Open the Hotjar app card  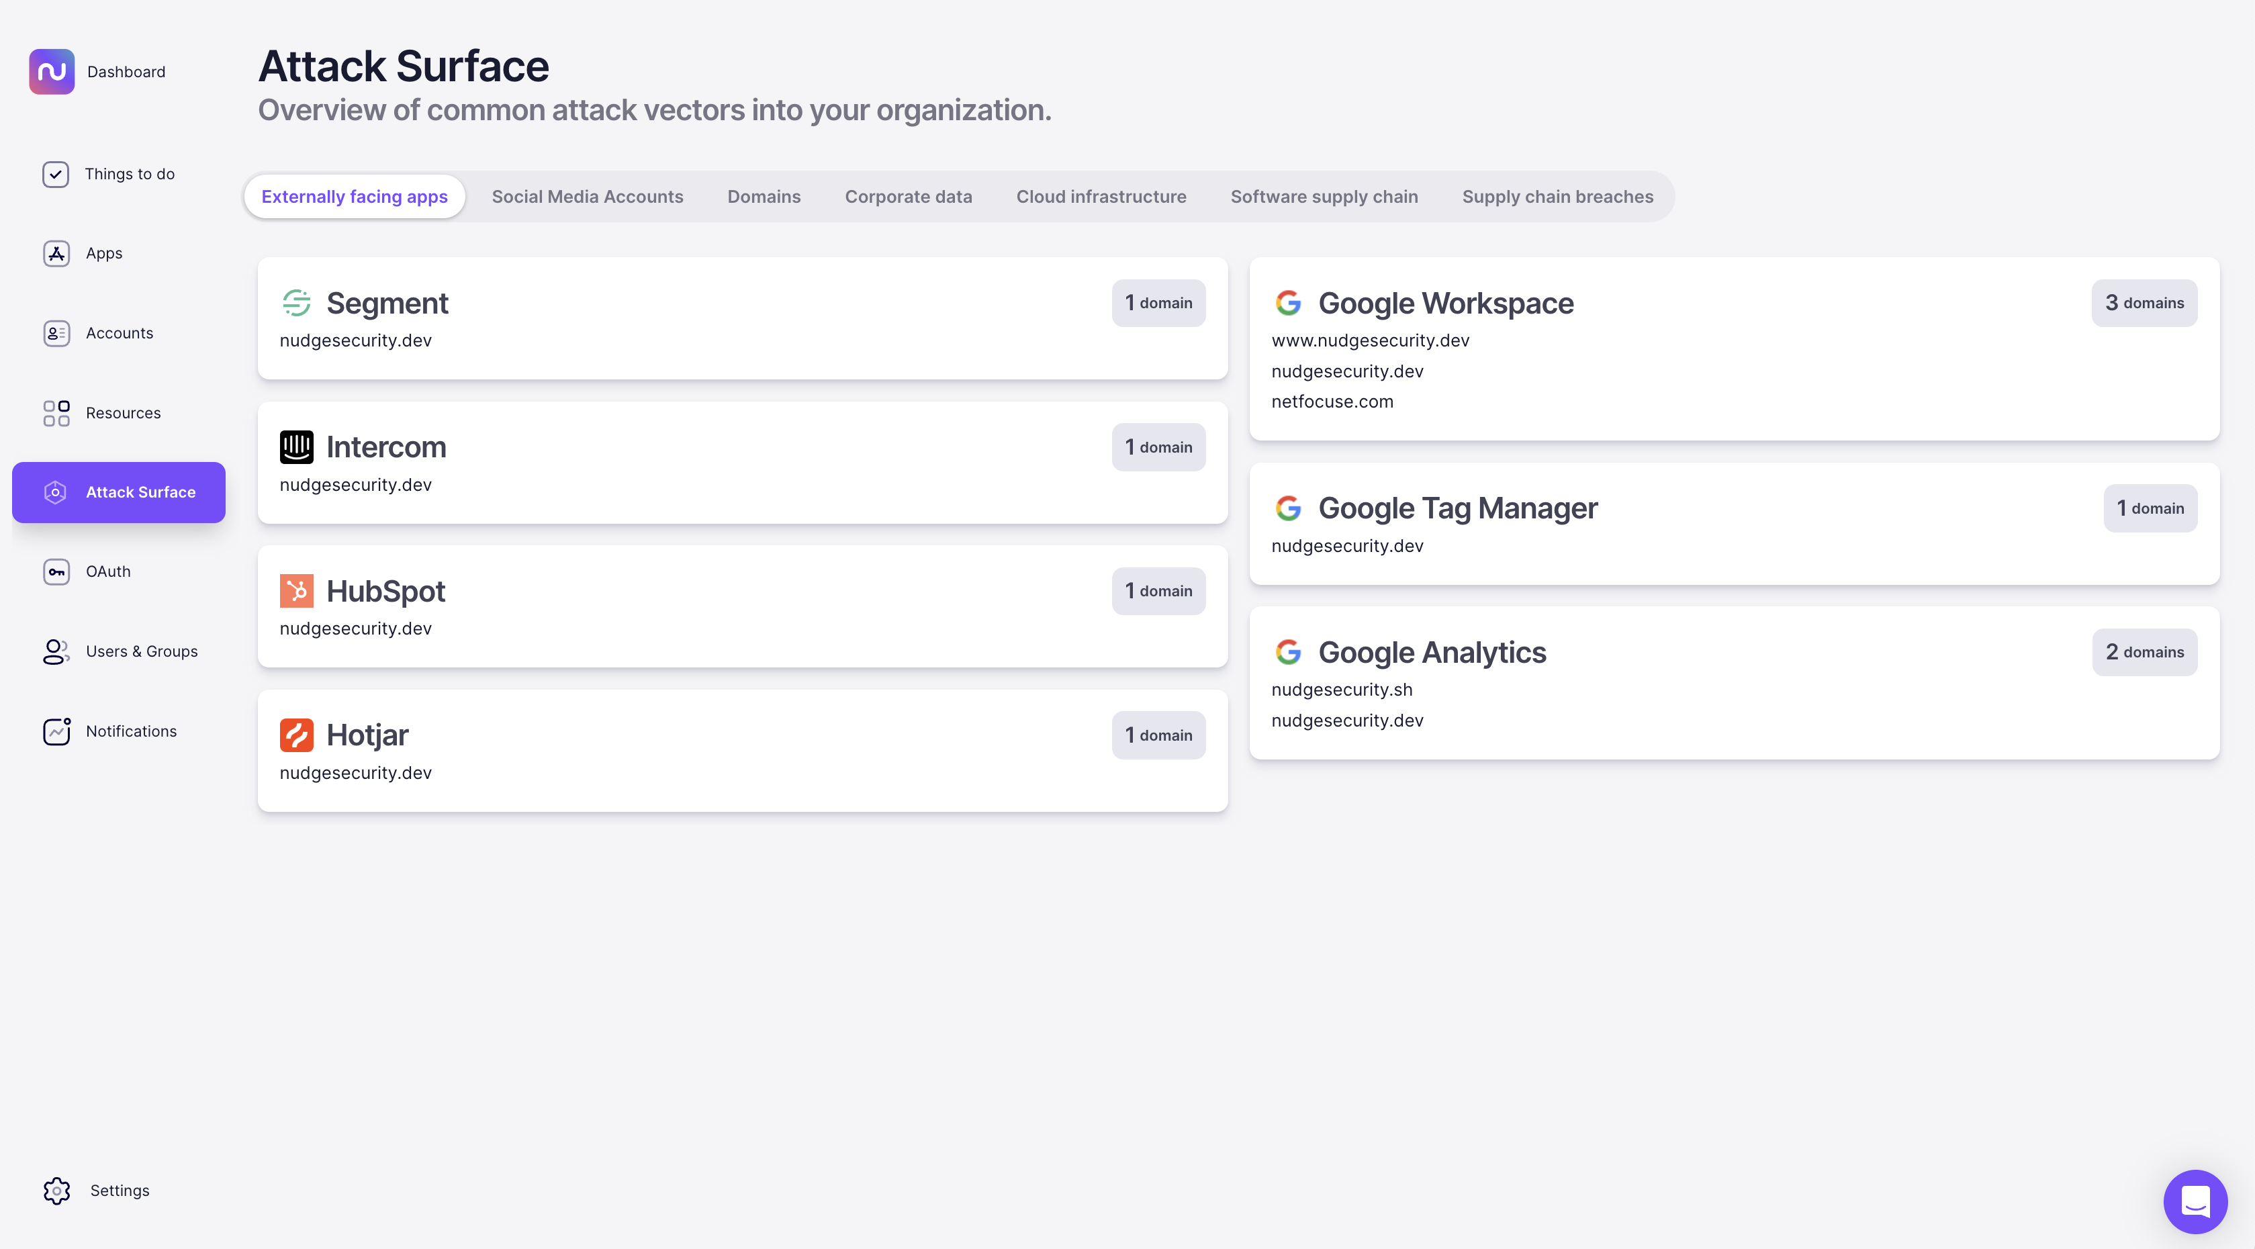[x=741, y=751]
